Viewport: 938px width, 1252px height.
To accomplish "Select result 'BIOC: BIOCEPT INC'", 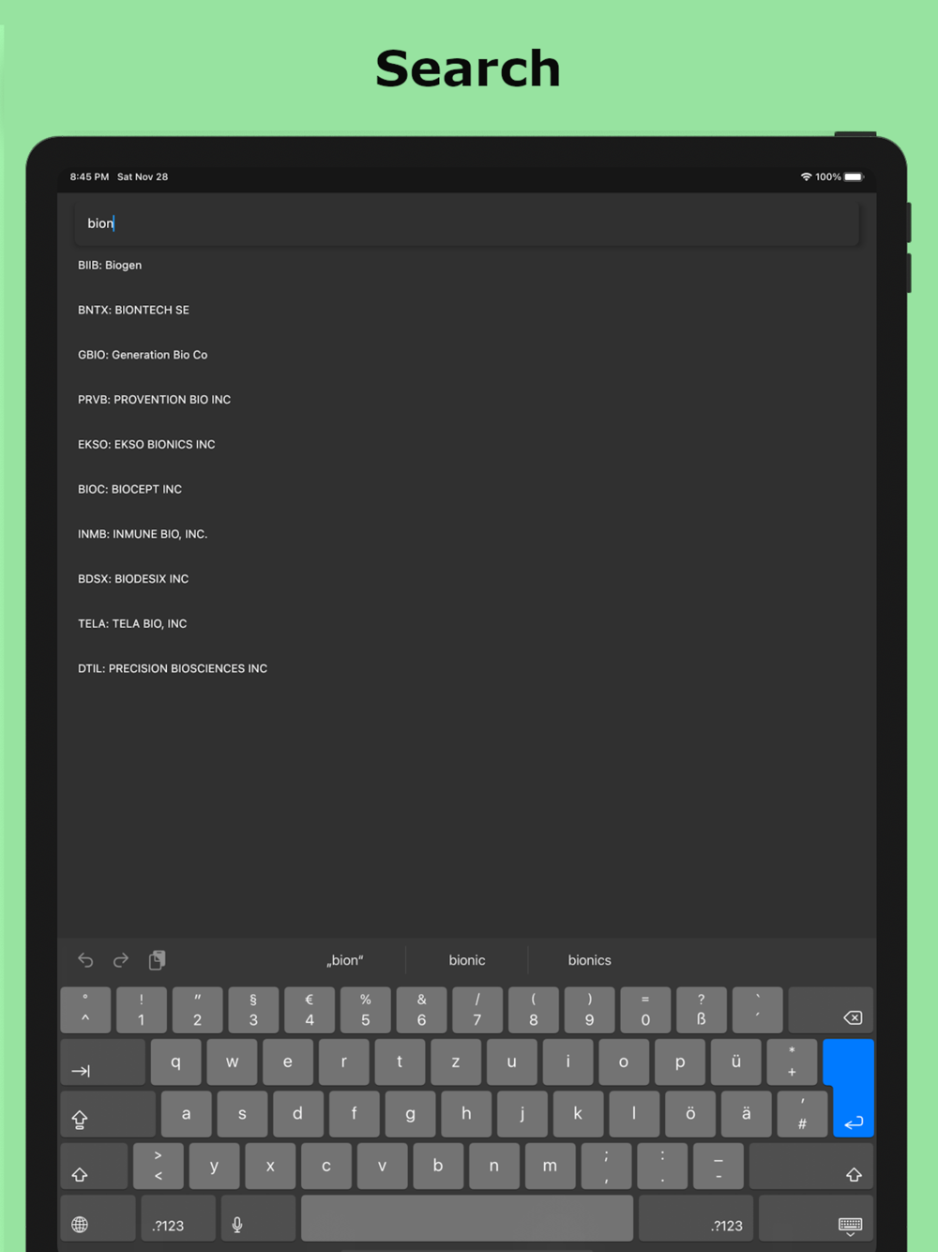I will click(x=129, y=489).
